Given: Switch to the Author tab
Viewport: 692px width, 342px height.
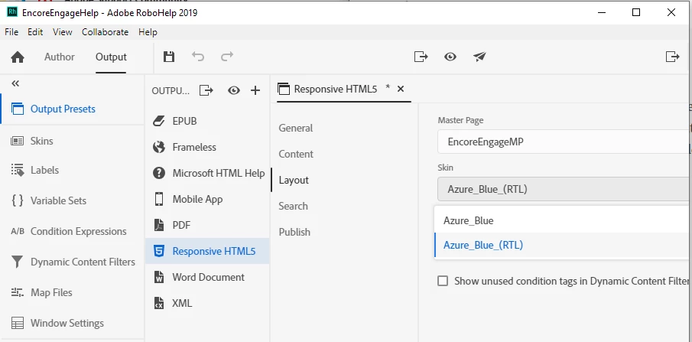Looking at the screenshot, I should pos(60,57).
